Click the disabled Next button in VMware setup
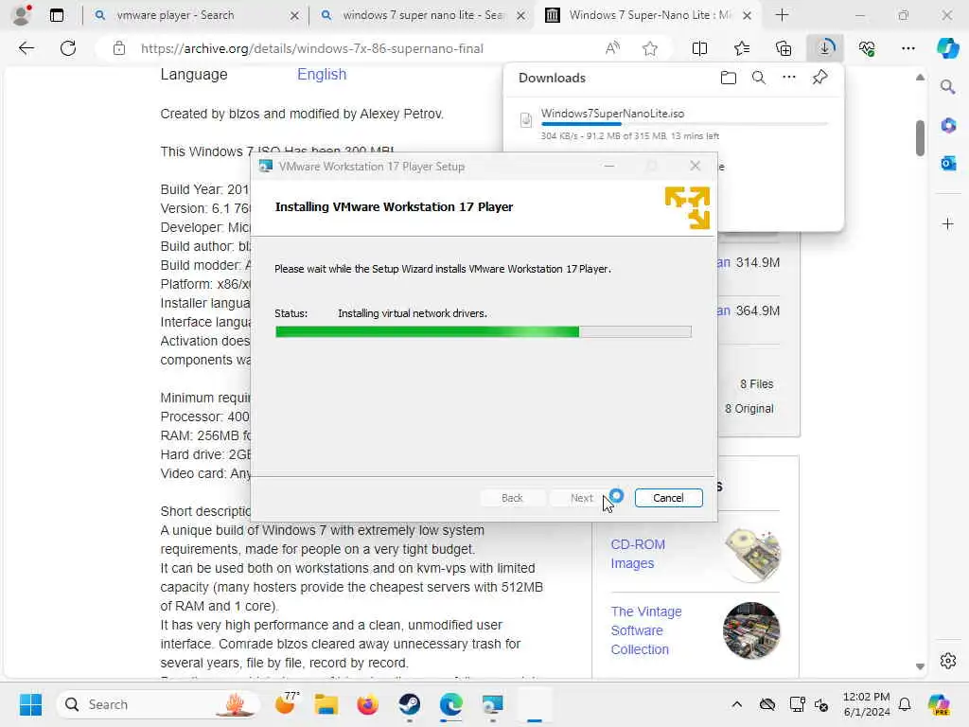This screenshot has height=727, width=969. (x=582, y=498)
